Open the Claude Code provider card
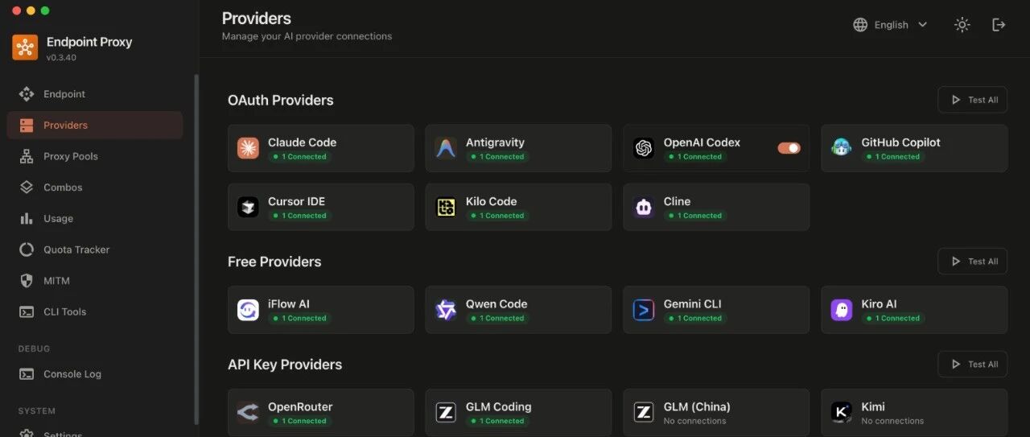The height and width of the screenshot is (437, 1030). coord(321,148)
